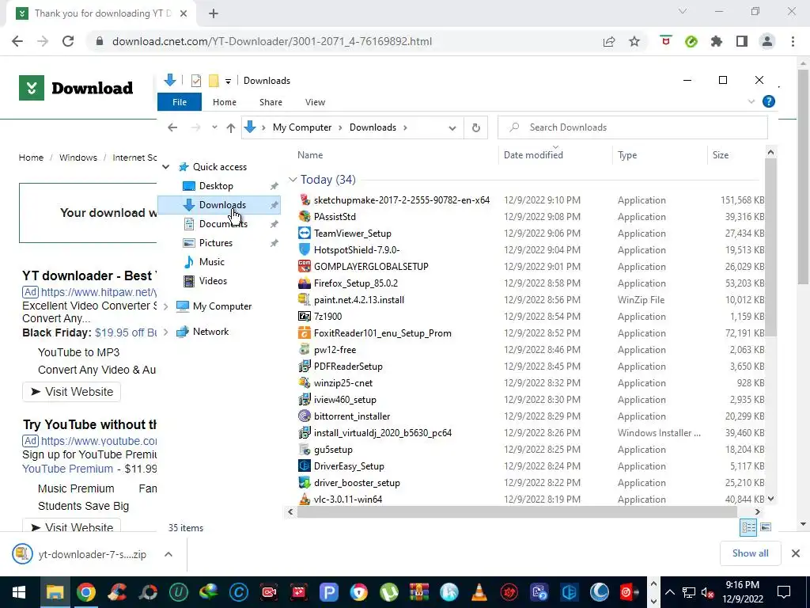Open Customize Quick Access Toolbar dropdown
This screenshot has width=810, height=608.
coord(228,82)
